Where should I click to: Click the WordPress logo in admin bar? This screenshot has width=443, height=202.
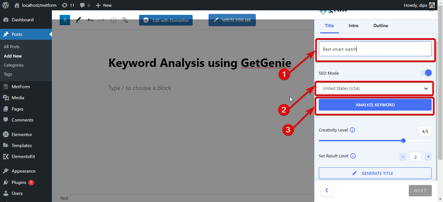click(6, 5)
